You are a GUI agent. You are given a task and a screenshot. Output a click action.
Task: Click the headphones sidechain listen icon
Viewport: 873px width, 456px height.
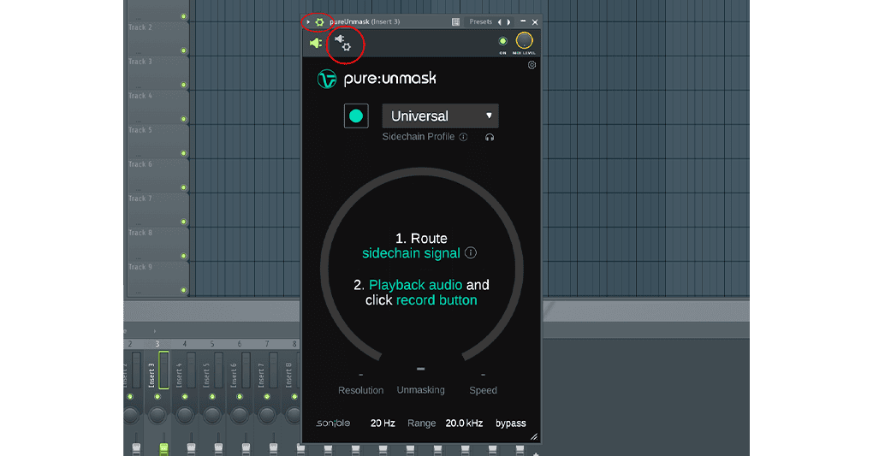(489, 137)
